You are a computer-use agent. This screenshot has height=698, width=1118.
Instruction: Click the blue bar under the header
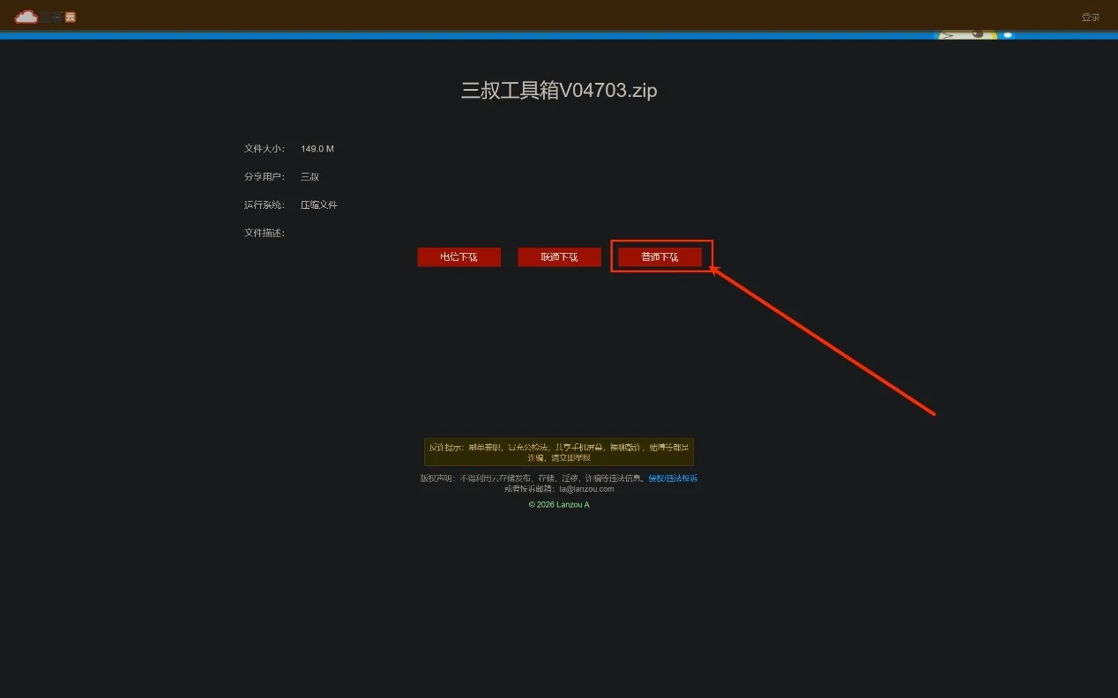[x=559, y=36]
